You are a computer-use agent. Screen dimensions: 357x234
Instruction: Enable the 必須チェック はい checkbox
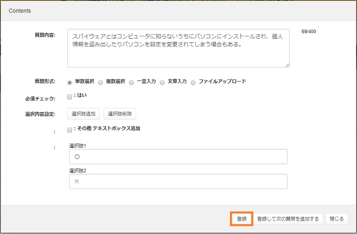pos(70,96)
